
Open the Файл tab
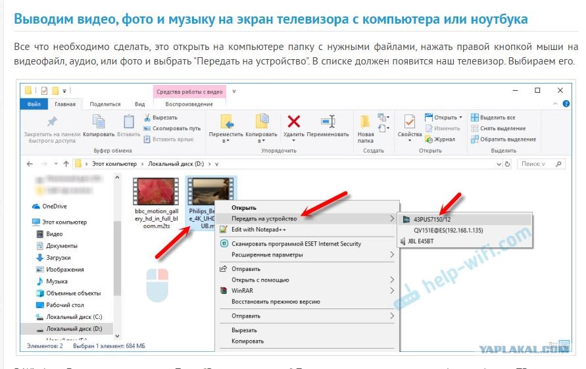tap(34, 104)
